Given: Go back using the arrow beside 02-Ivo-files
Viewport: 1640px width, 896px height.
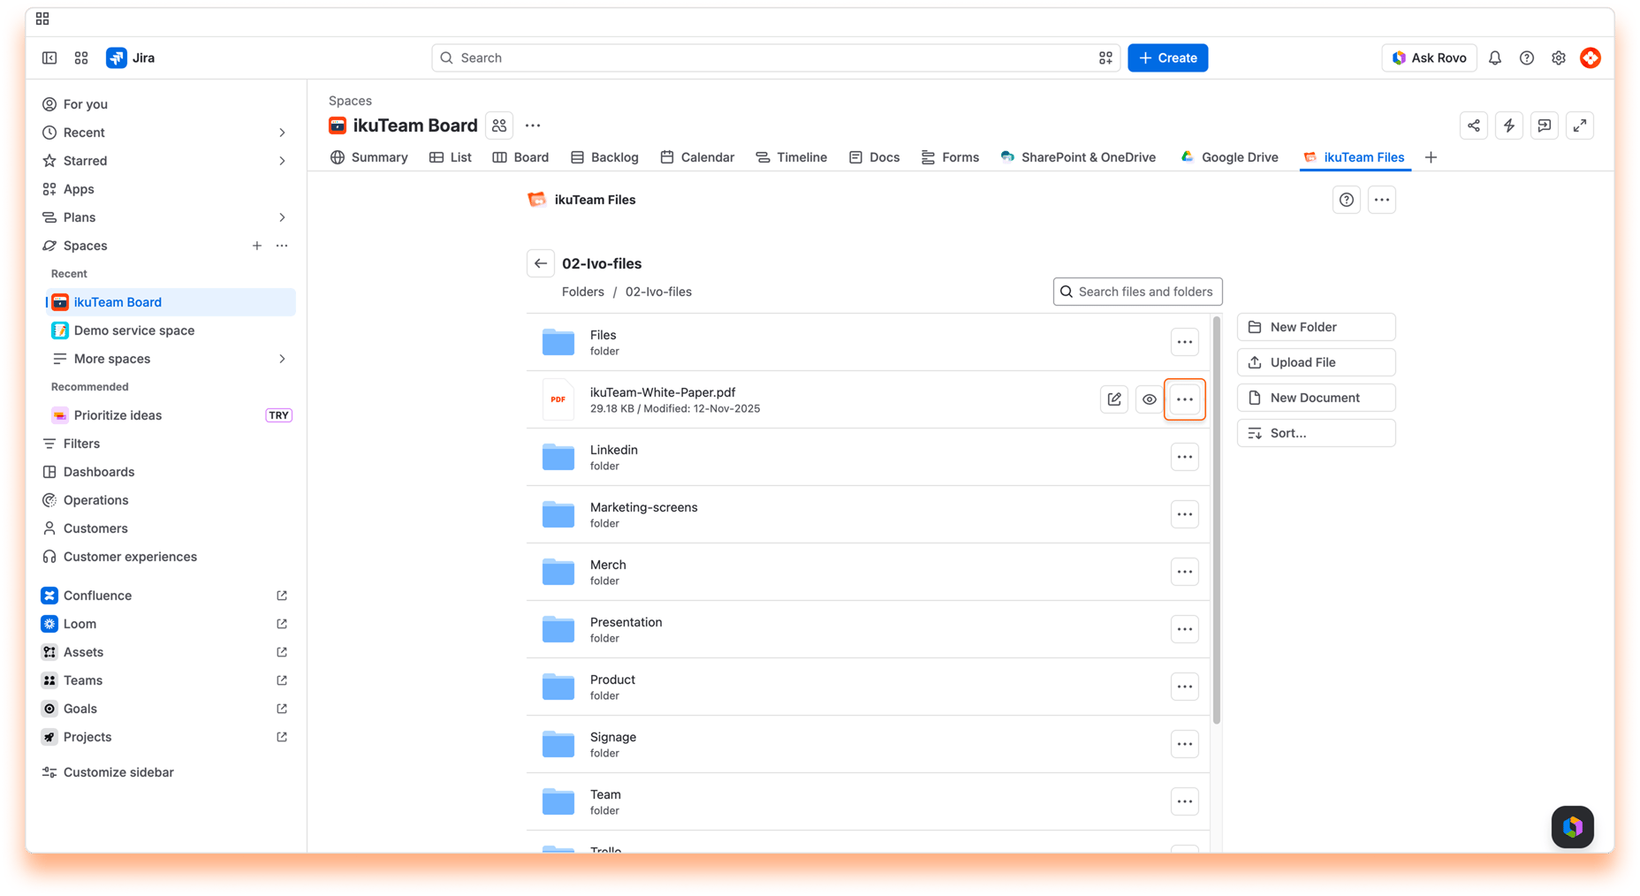Looking at the screenshot, I should [540, 263].
